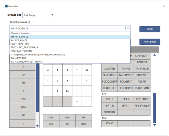Insert the FFT_FREQ function
This screenshot has width=169, height=136.
(x=142, y=99)
